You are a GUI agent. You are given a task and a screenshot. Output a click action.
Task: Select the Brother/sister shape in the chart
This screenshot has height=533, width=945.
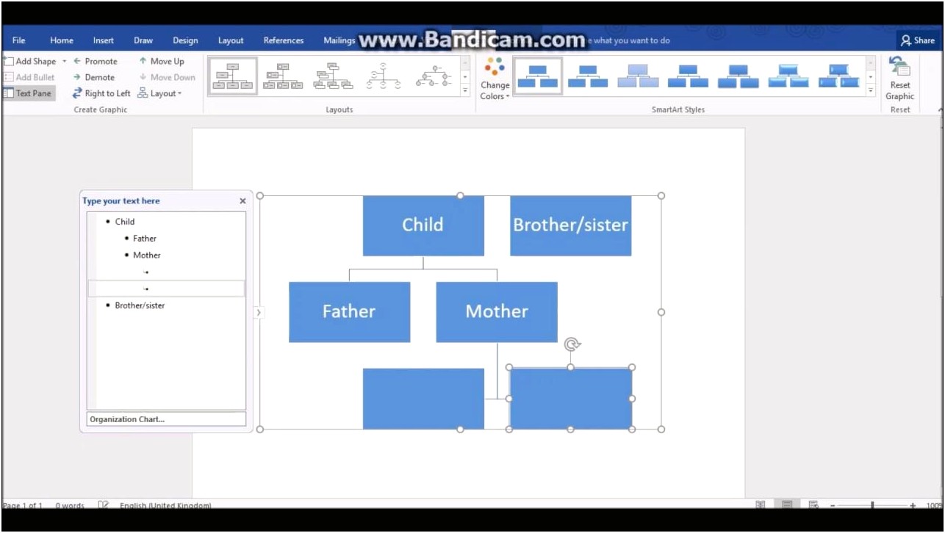[x=571, y=225]
